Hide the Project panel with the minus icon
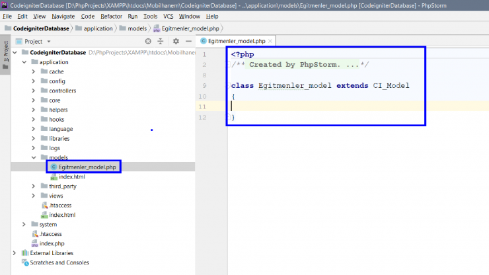Screen dimensions: 489x275 [188, 41]
